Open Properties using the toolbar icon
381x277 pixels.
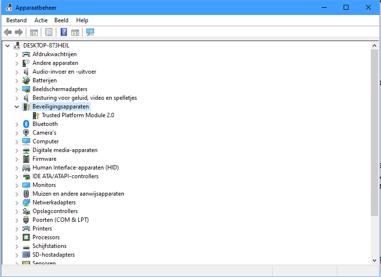(49, 32)
